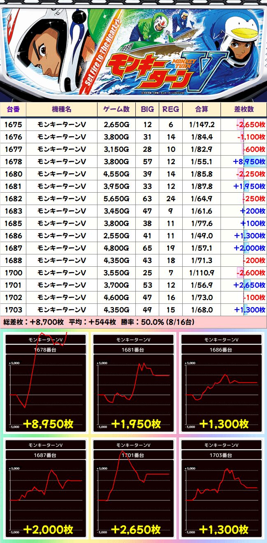267x543 pixels.
Task: Sort by the 差枚数 column header
Action: tap(244, 109)
